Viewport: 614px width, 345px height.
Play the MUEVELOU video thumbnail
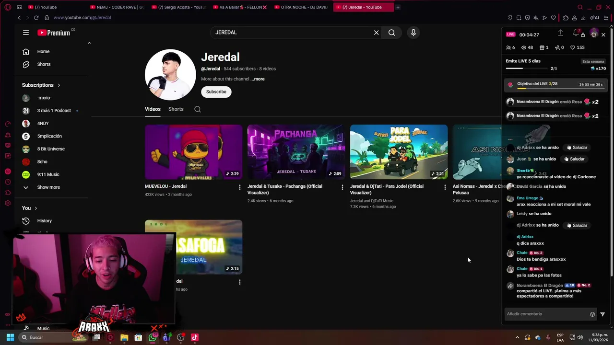[x=194, y=152]
